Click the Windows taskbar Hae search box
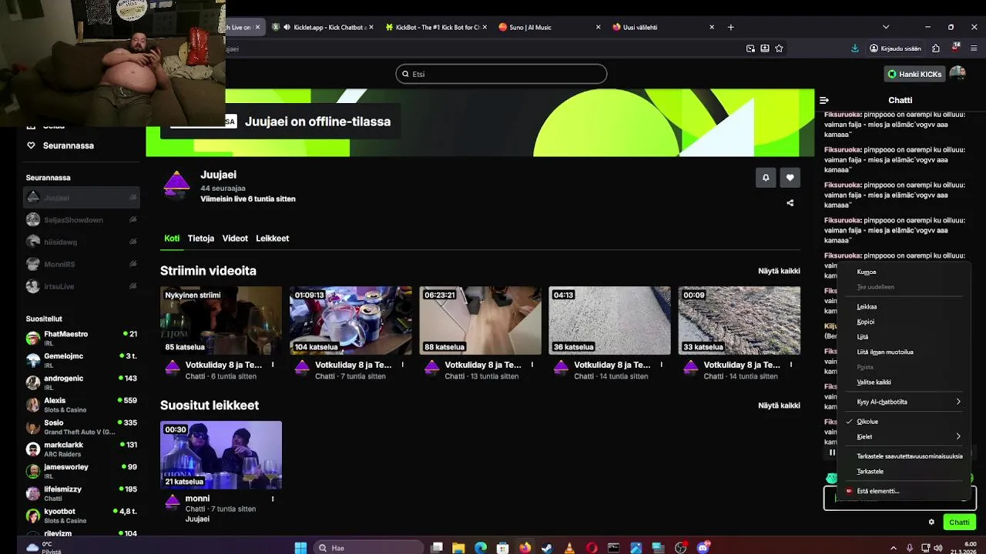Viewport: 986px width, 554px height. coord(368,548)
